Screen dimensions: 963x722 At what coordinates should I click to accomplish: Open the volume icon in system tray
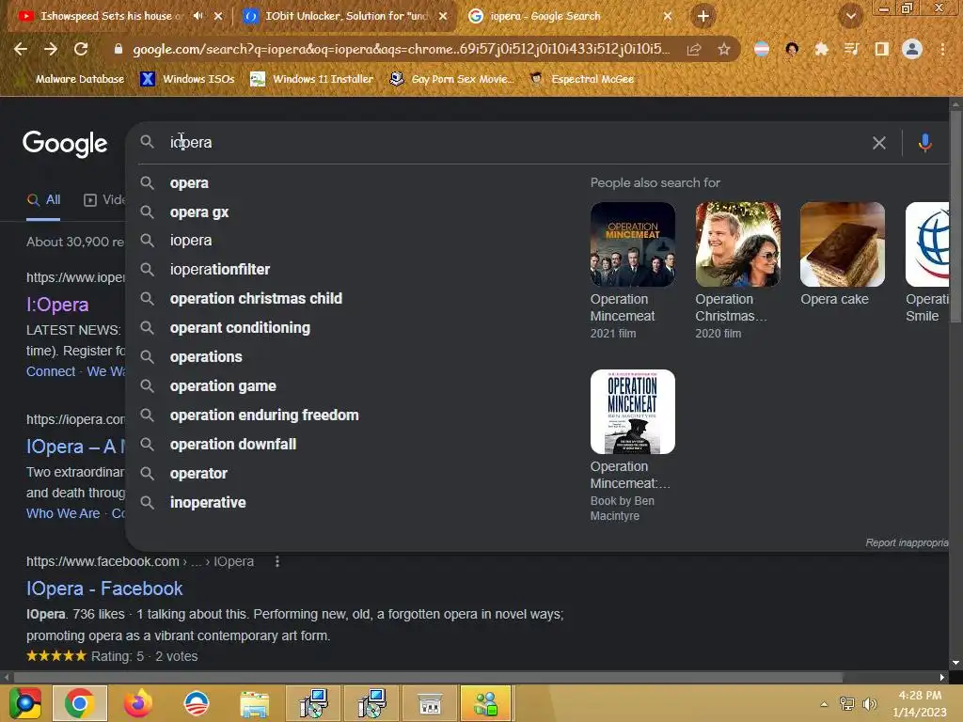(x=870, y=703)
